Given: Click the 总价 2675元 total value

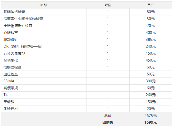Looking at the screenshot, I should click(151, 116).
